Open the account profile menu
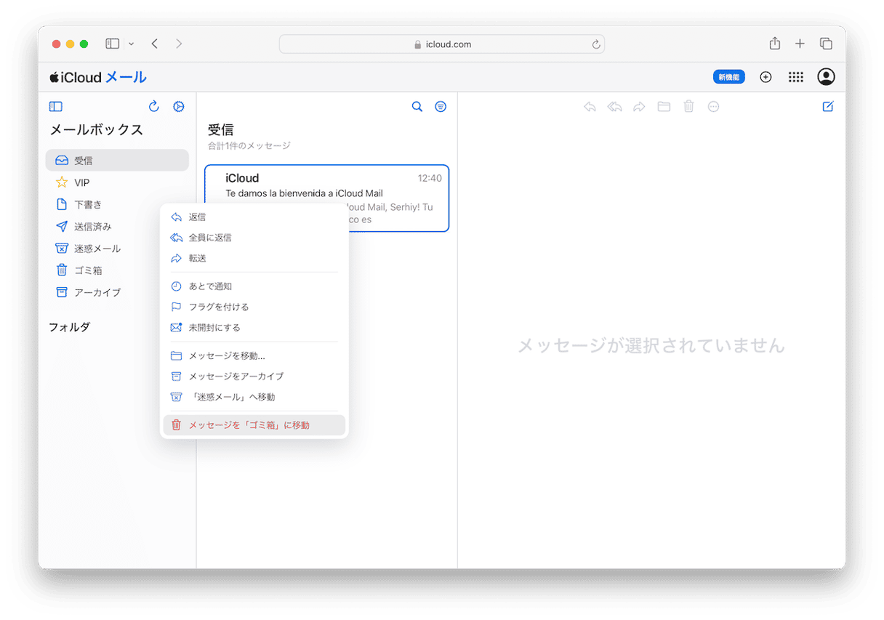Screen dimensions: 884x620 tap(826, 77)
